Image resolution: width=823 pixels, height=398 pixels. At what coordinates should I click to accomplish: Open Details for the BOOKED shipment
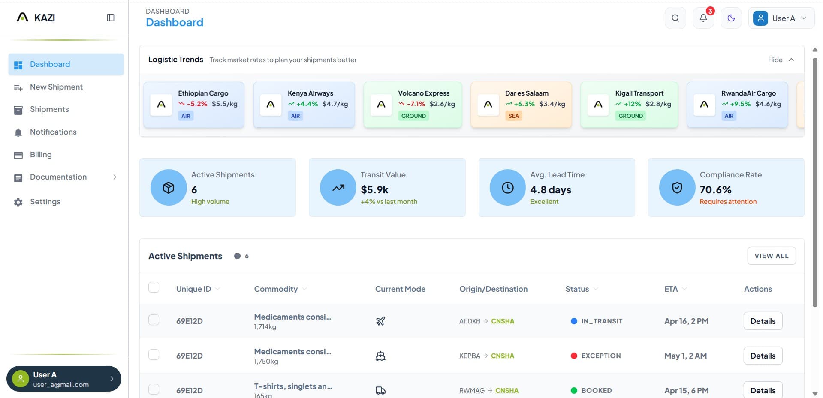tap(763, 390)
